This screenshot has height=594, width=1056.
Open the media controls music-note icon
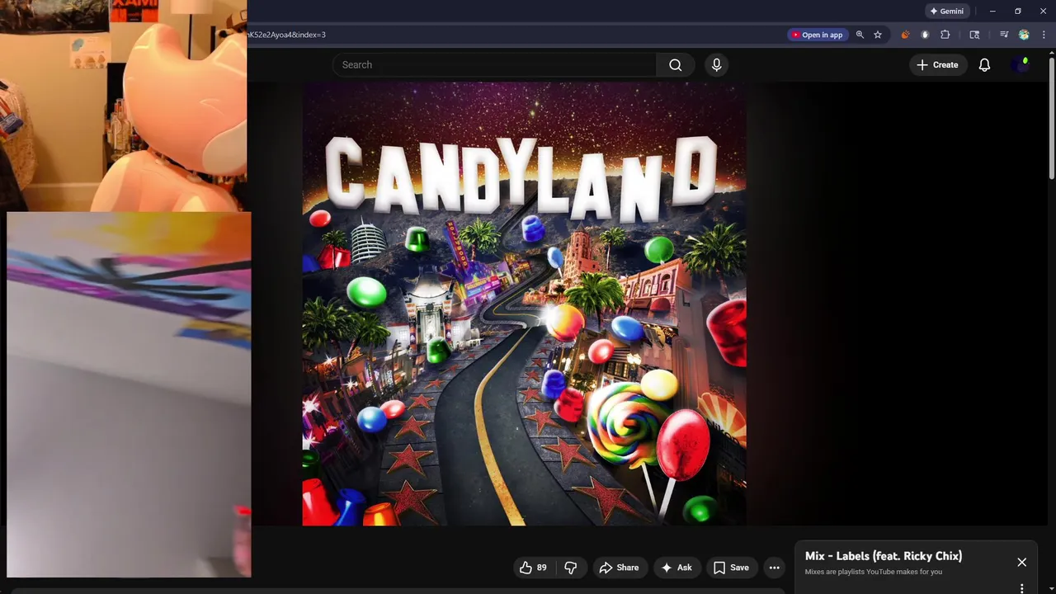click(1004, 35)
